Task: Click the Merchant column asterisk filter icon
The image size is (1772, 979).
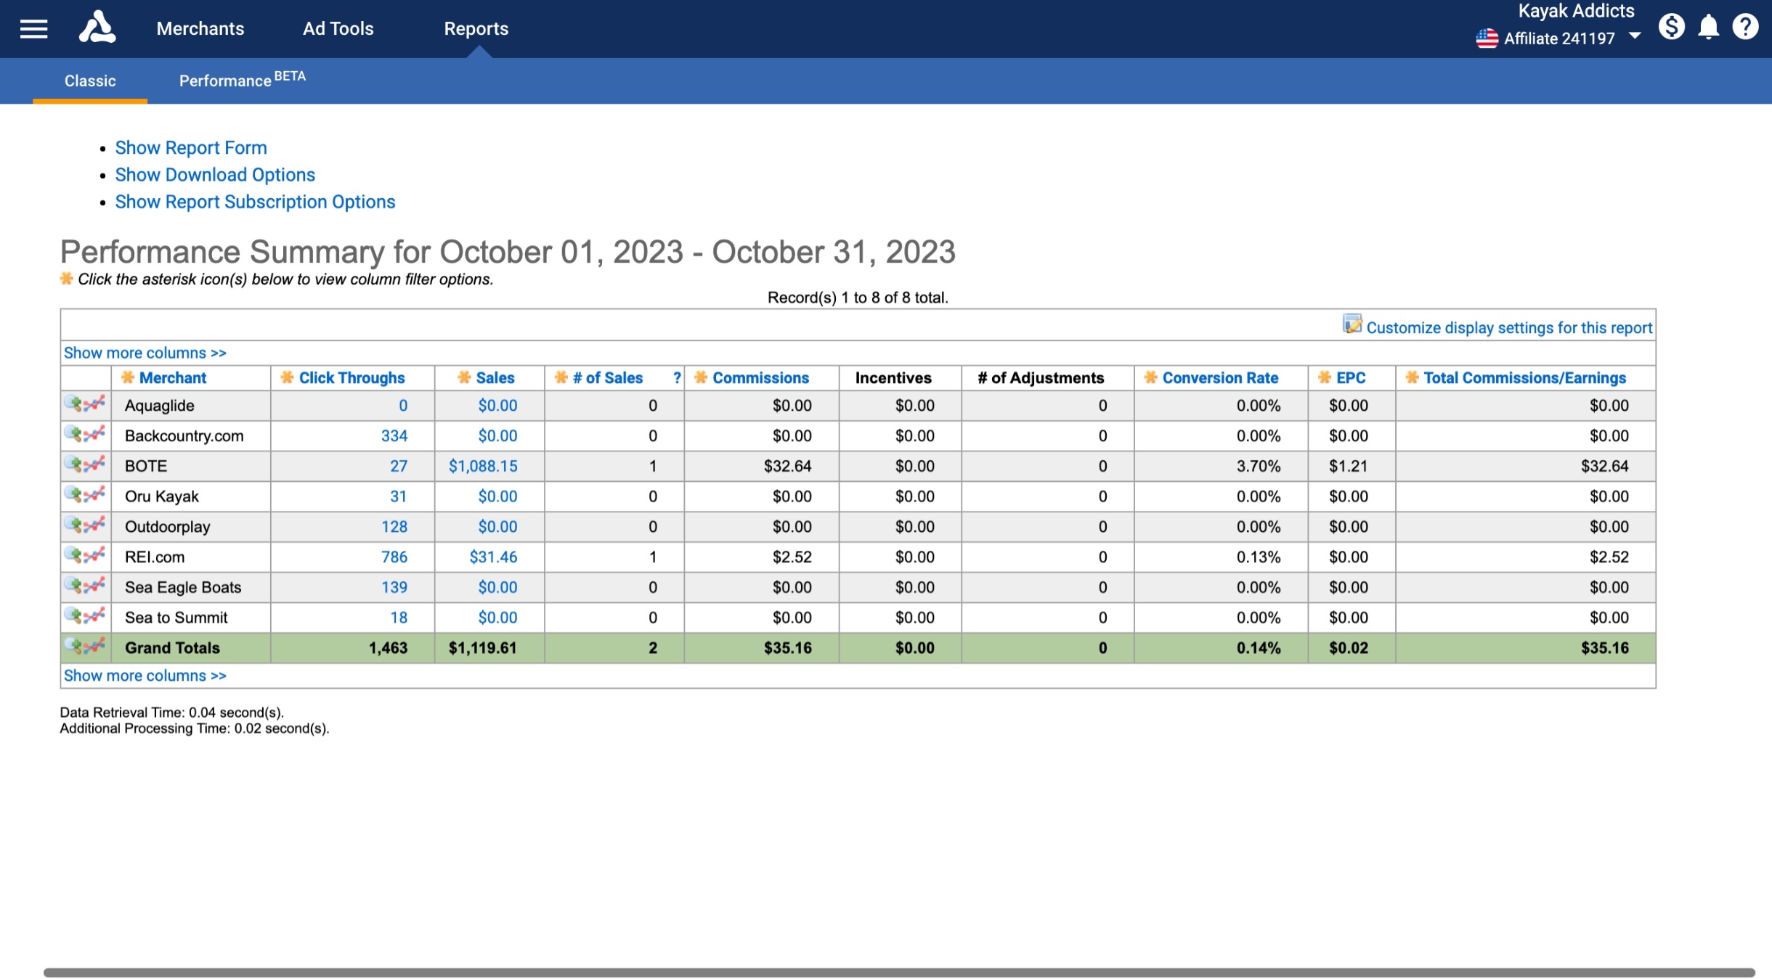Action: 128,377
